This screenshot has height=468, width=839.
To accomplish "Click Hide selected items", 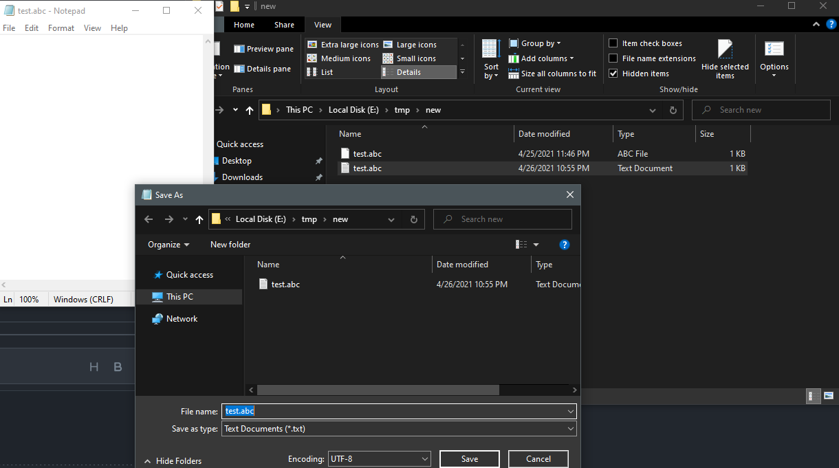I will [724, 58].
